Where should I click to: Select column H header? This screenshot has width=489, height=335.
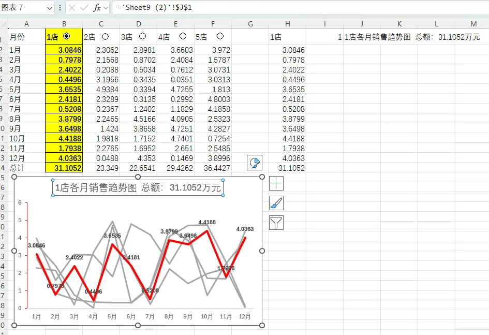(x=287, y=24)
